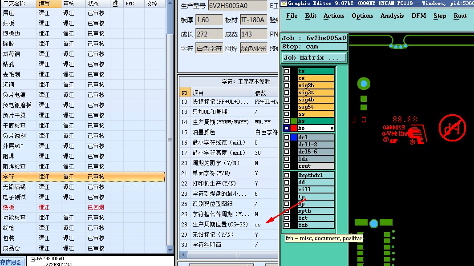The height and width of the screenshot is (266, 474).
Task: Click the 审核 column header
Action: pyautogui.click(x=73, y=4)
